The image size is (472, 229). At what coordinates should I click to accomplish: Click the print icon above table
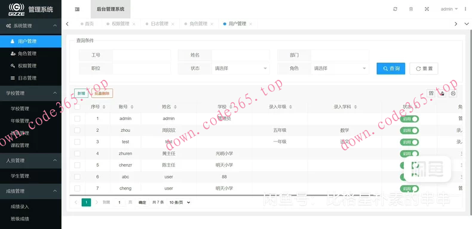pyautogui.click(x=453, y=94)
